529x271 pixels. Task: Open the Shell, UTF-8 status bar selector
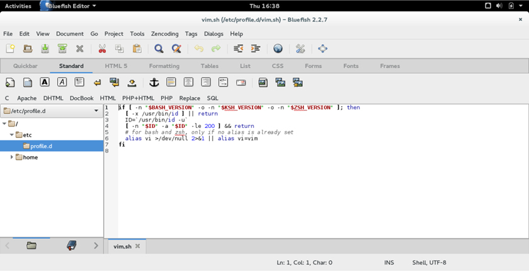(429, 262)
